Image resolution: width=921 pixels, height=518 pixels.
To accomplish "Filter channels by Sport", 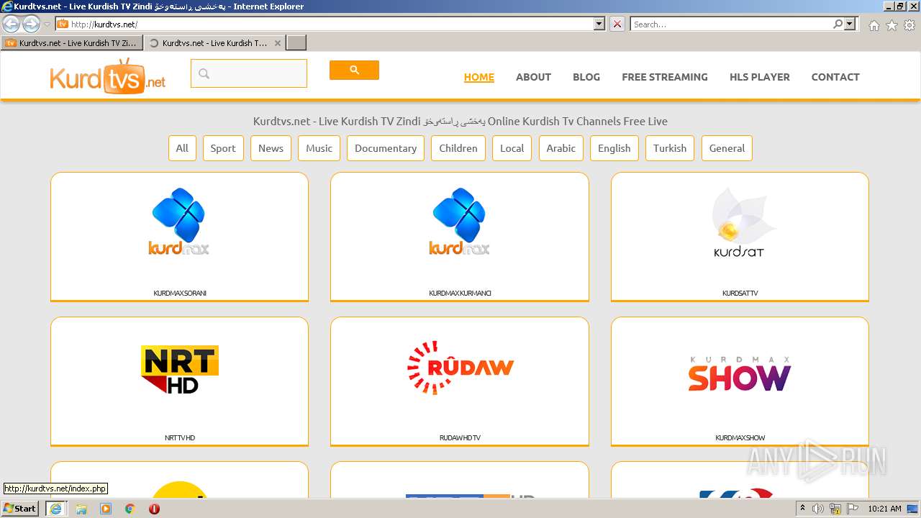I will coord(223,148).
